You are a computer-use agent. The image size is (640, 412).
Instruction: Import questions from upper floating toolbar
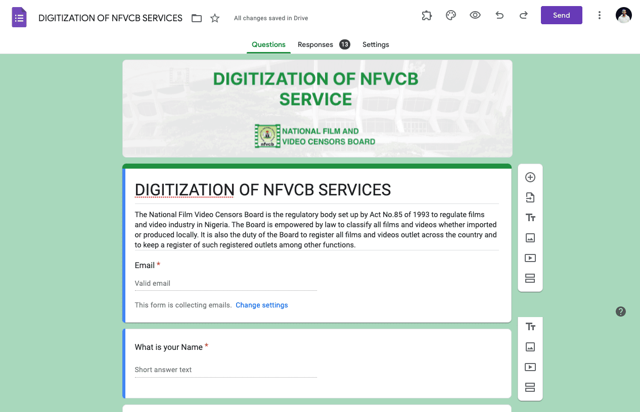pos(530,197)
